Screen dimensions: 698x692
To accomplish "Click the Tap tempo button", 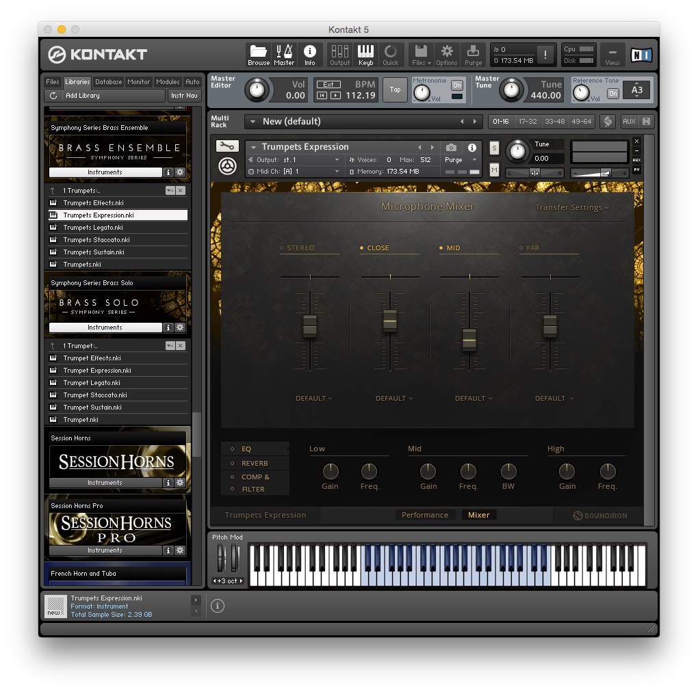I will coord(395,90).
